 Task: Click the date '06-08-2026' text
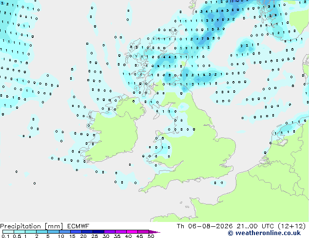pyautogui.click(x=210, y=226)
